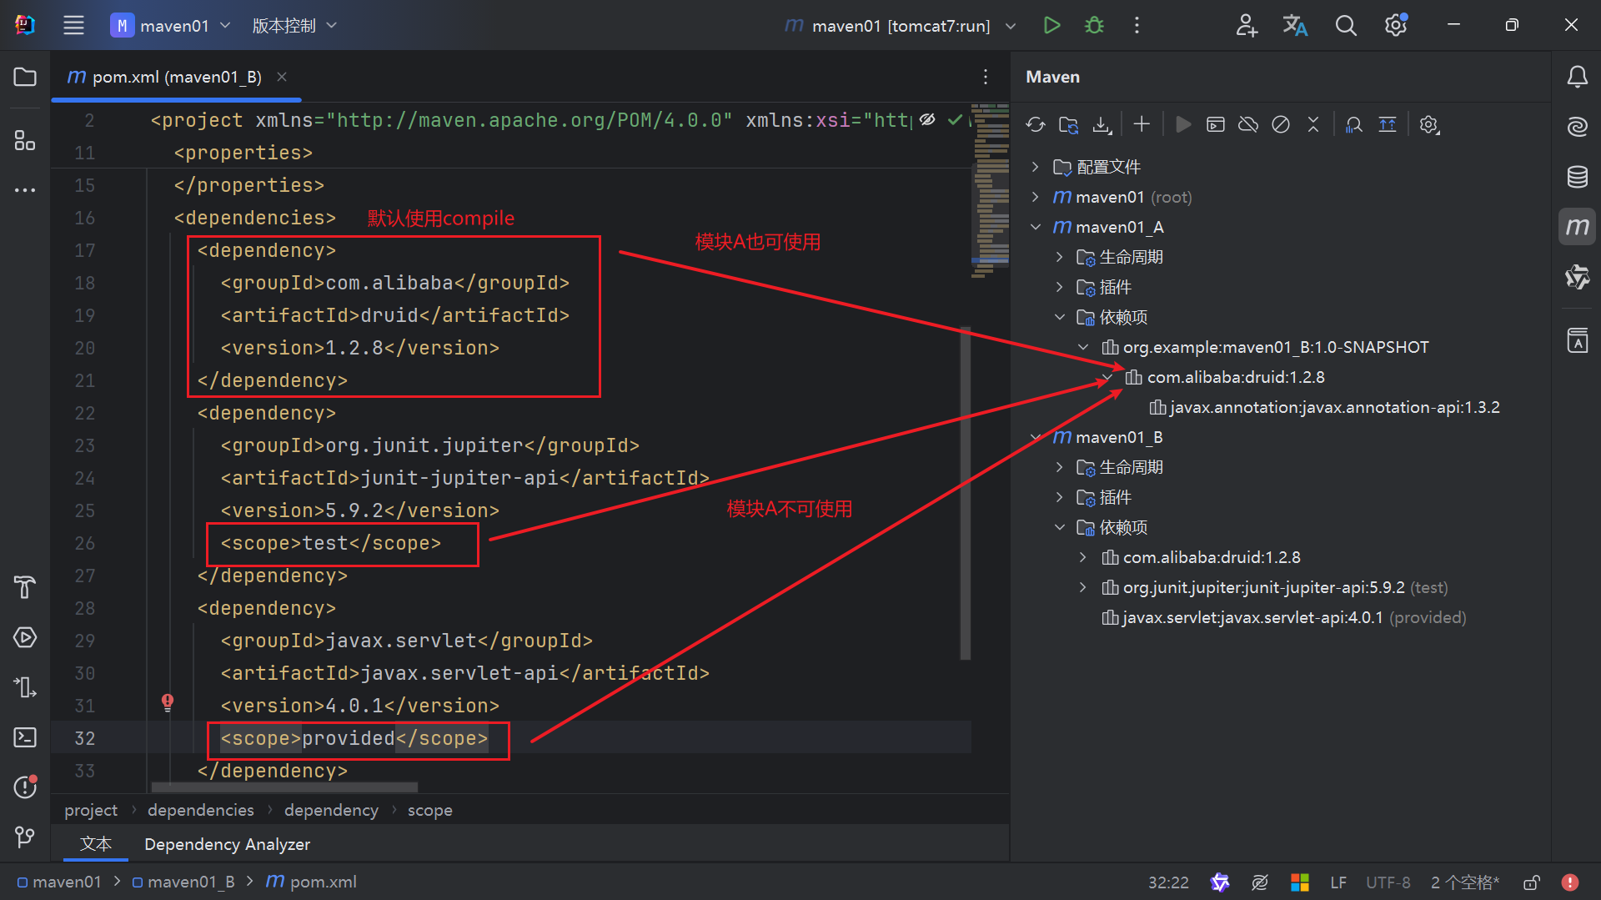Open the main hamburger menu

73,25
